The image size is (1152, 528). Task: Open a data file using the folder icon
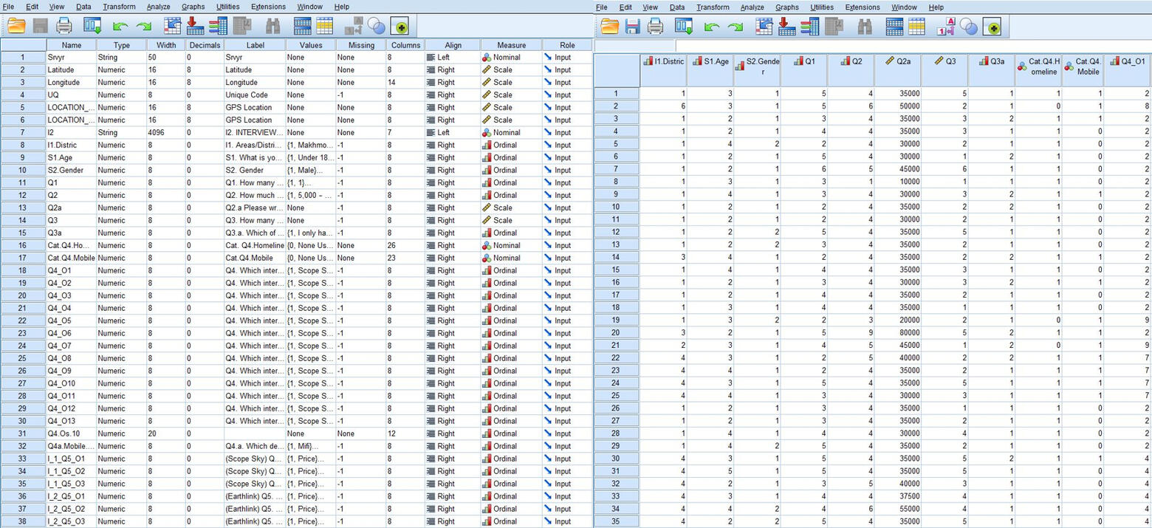[18, 26]
